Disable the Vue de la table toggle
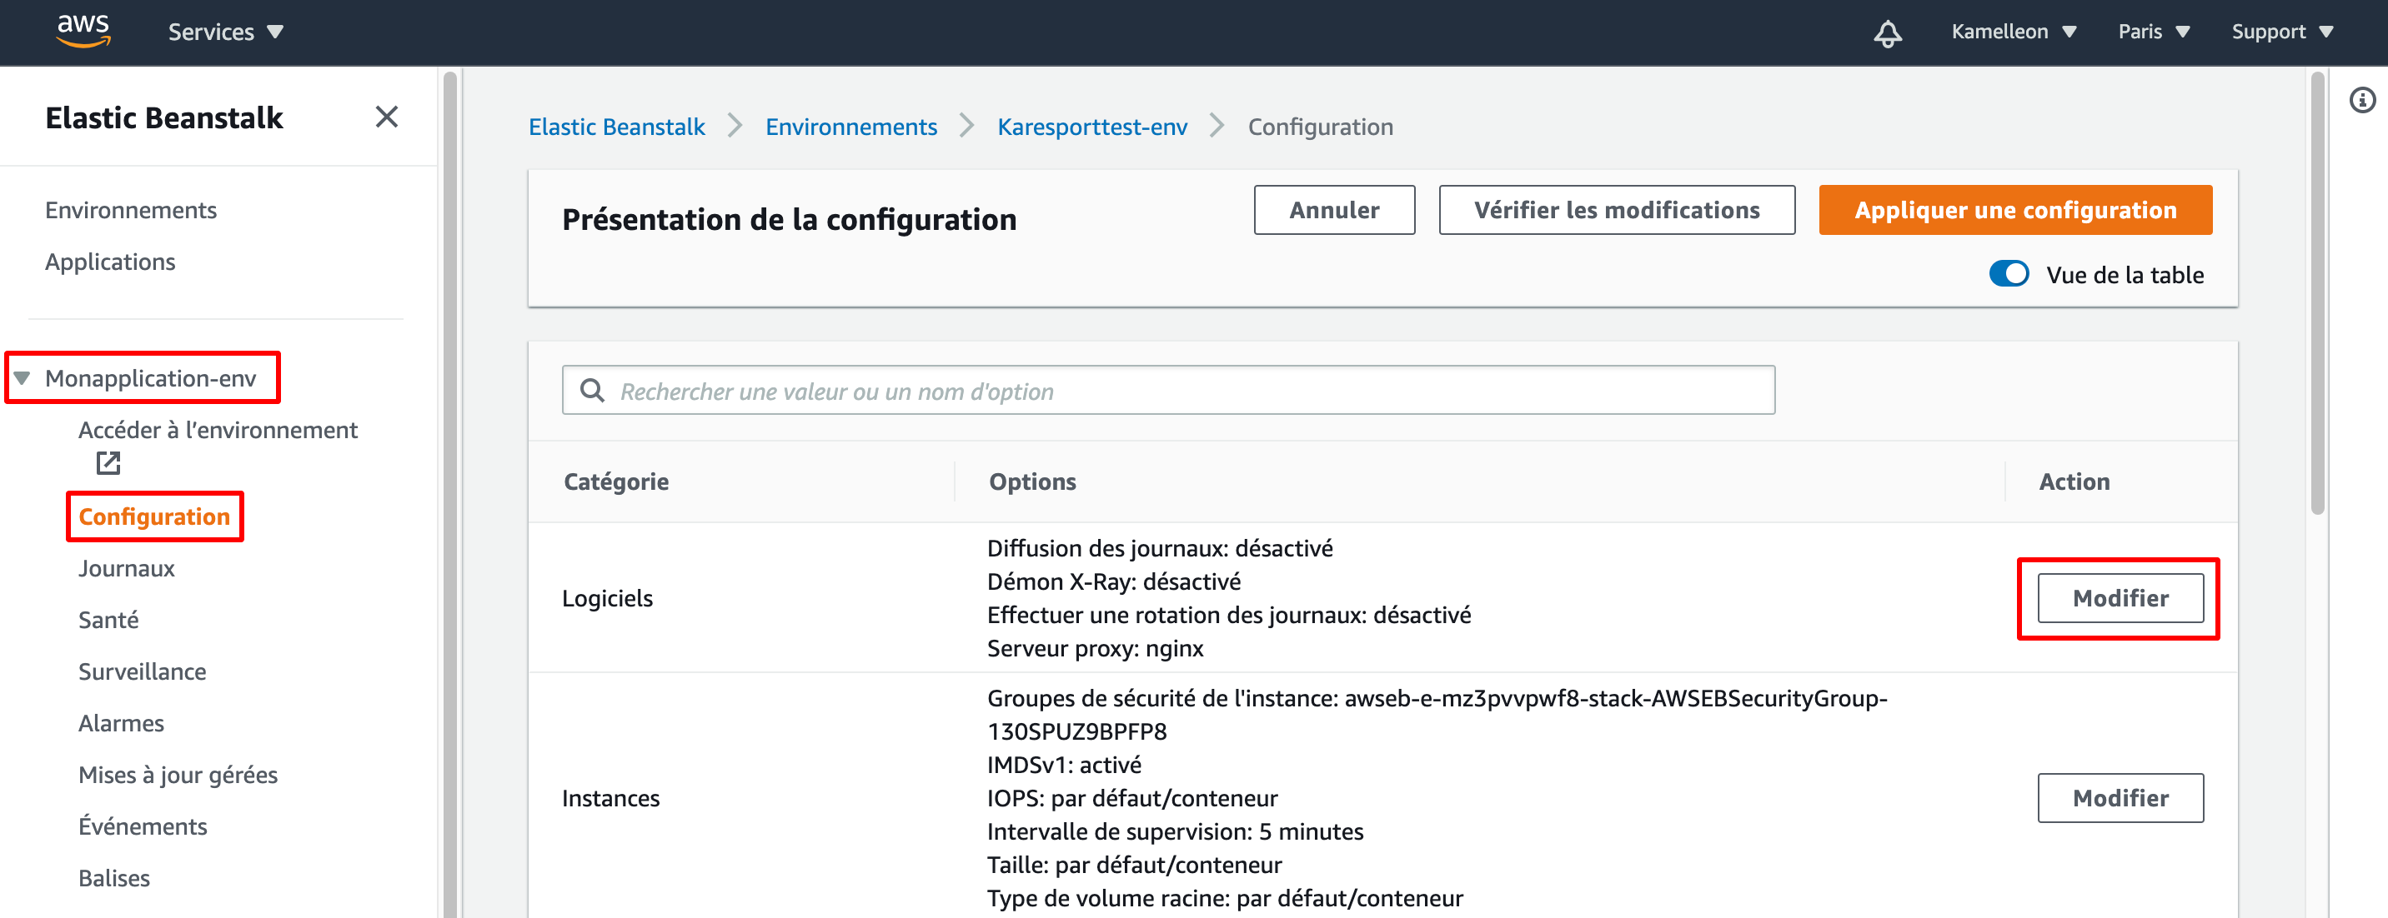This screenshot has height=918, width=2388. (2009, 274)
